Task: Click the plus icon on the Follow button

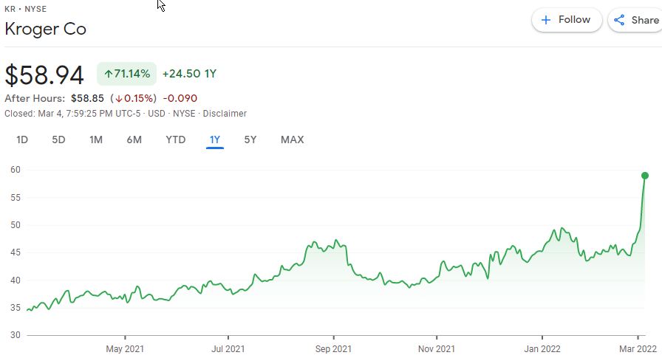Action: coord(546,20)
